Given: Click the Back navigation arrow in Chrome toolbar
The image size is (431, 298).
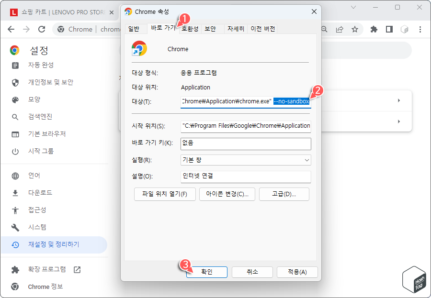Looking at the screenshot, I should pos(11,29).
